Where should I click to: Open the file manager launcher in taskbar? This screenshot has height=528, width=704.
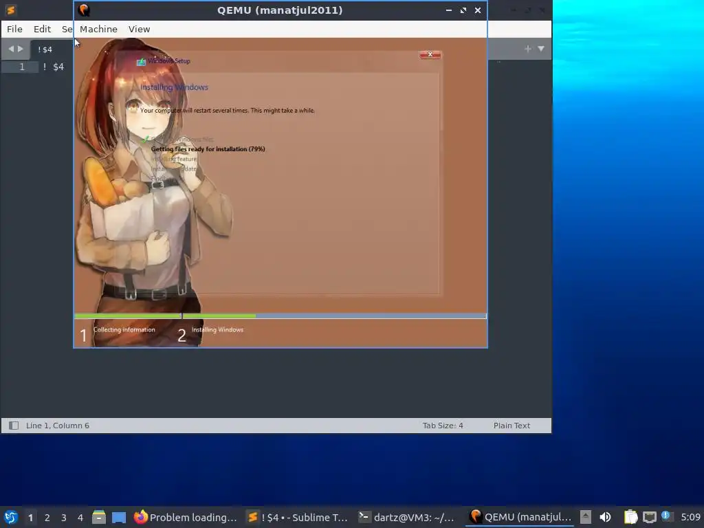pos(99,517)
